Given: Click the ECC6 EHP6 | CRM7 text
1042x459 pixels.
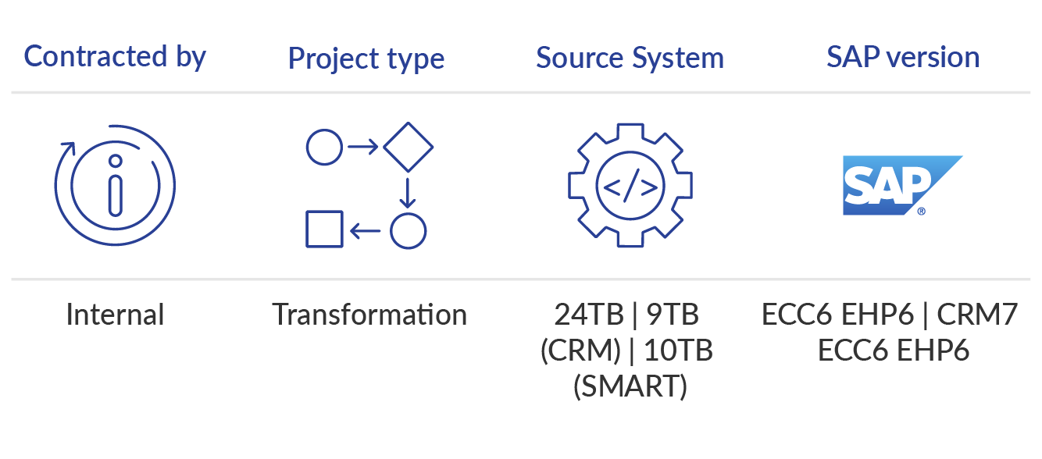Looking at the screenshot, I should click(890, 315).
